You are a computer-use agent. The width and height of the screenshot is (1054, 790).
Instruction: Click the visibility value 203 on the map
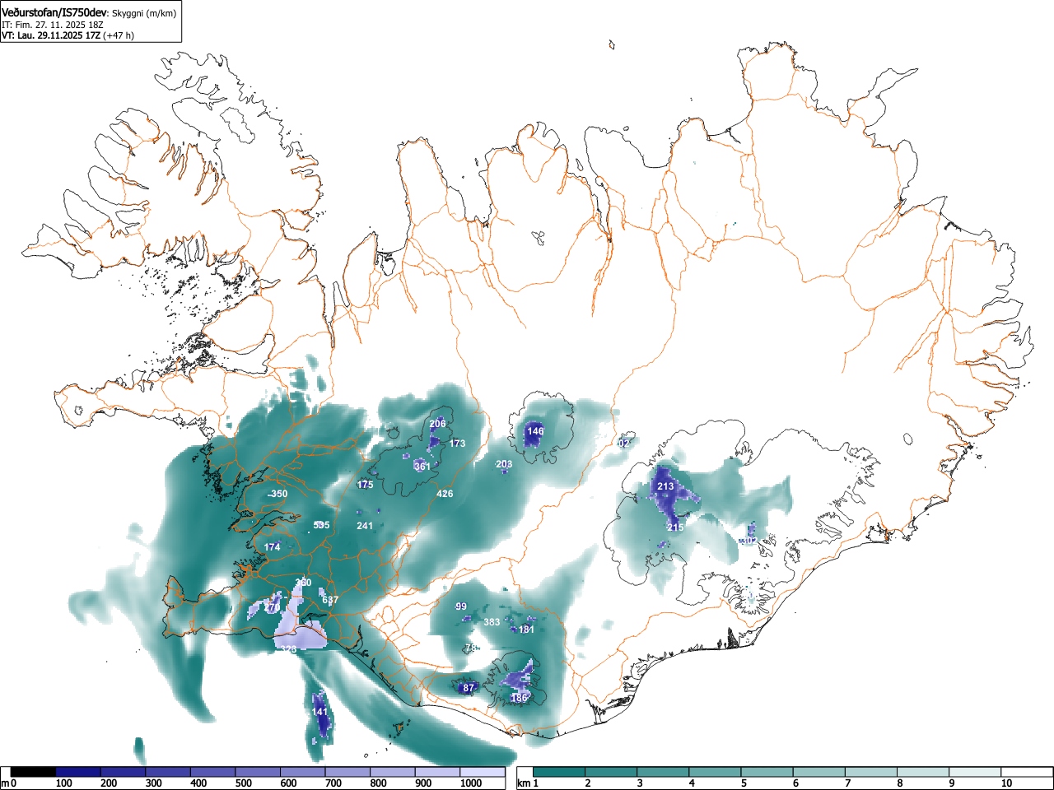(x=504, y=464)
